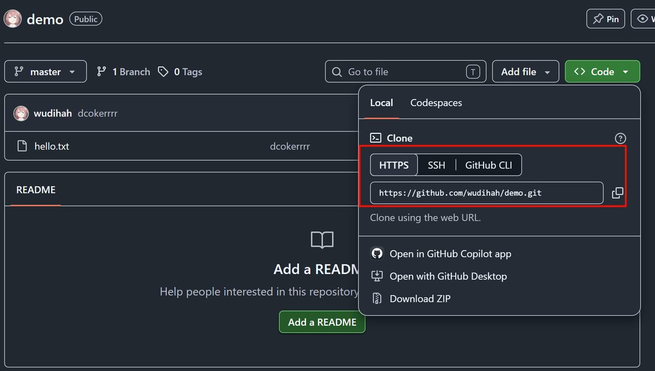Click the Add a README button
Image resolution: width=655 pixels, height=371 pixels.
click(322, 322)
